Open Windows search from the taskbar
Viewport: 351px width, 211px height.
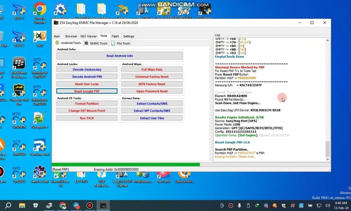[8, 206]
